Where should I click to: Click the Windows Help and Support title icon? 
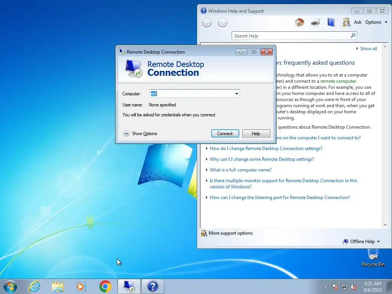tap(204, 11)
